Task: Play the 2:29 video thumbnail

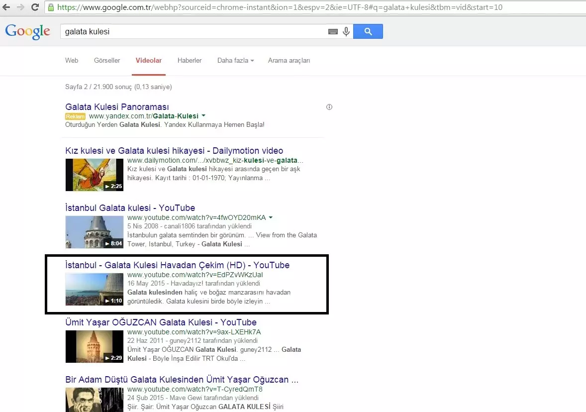Action: coord(94,346)
